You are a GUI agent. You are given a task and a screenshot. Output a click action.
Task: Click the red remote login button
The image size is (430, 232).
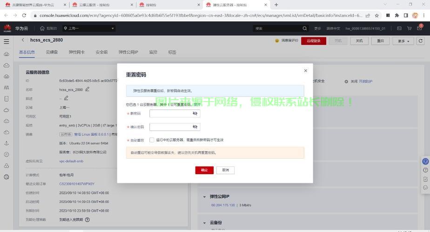[x=314, y=41]
